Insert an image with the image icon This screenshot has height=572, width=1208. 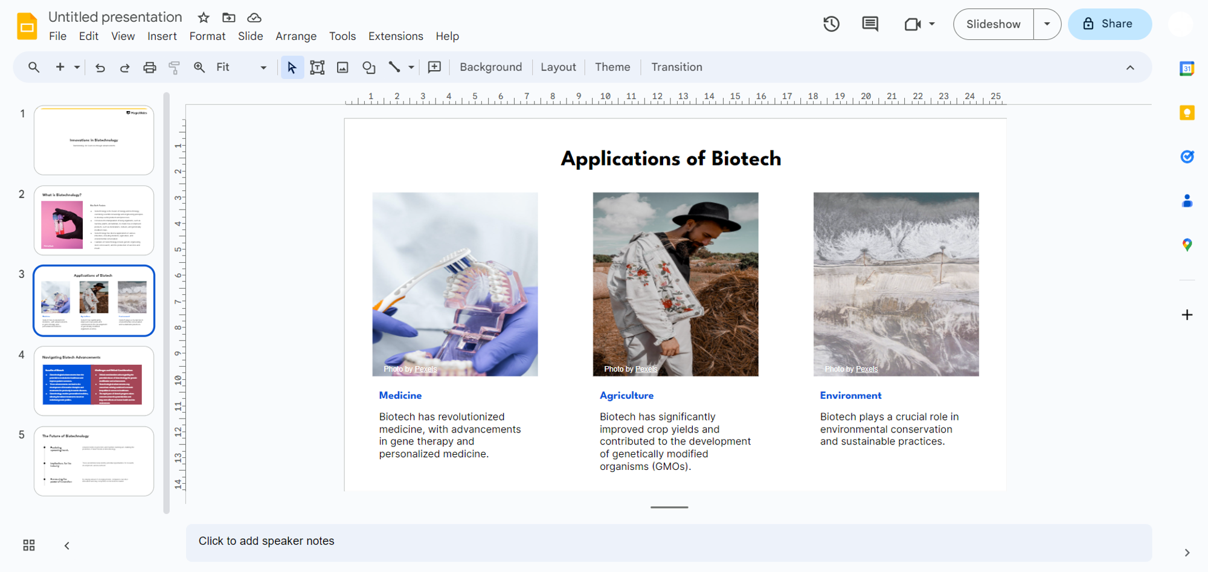(x=342, y=67)
